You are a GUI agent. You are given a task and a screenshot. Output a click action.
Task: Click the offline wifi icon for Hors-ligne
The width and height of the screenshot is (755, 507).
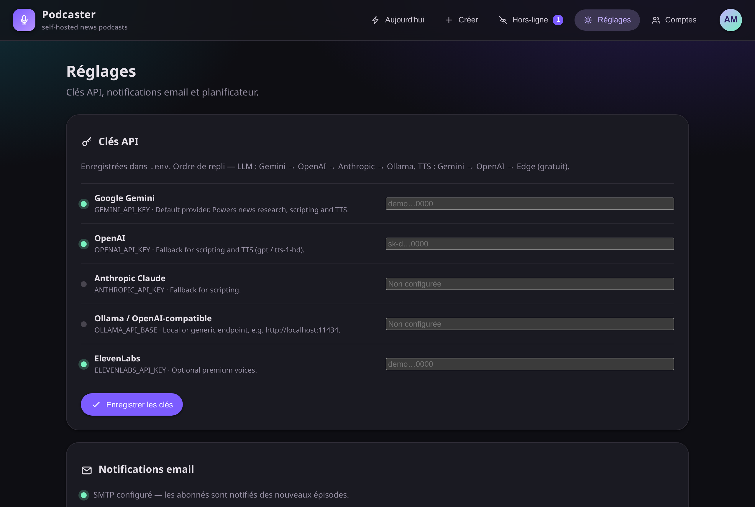(x=503, y=20)
